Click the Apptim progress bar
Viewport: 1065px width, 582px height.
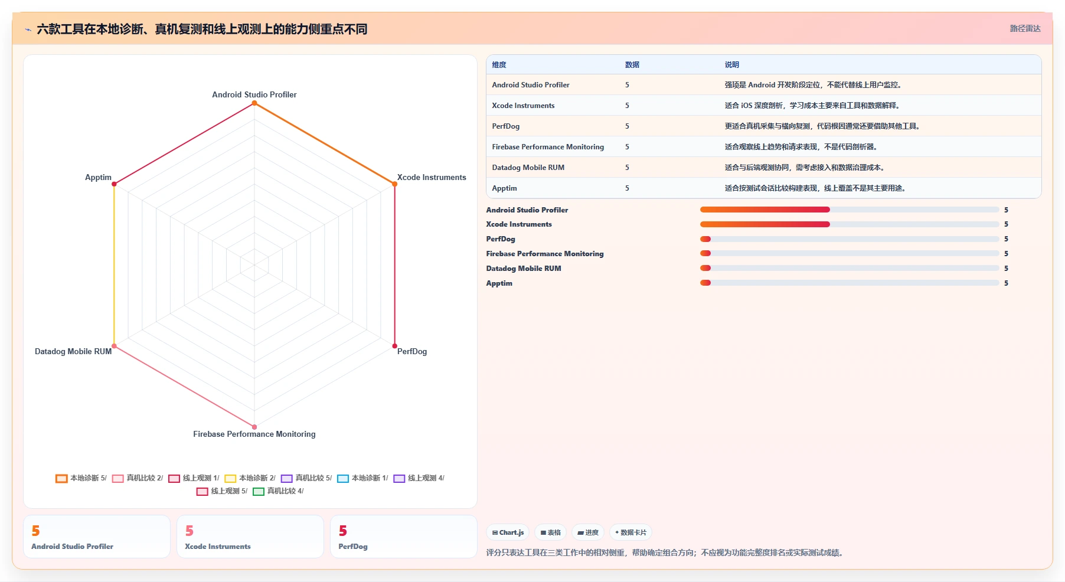pos(850,283)
